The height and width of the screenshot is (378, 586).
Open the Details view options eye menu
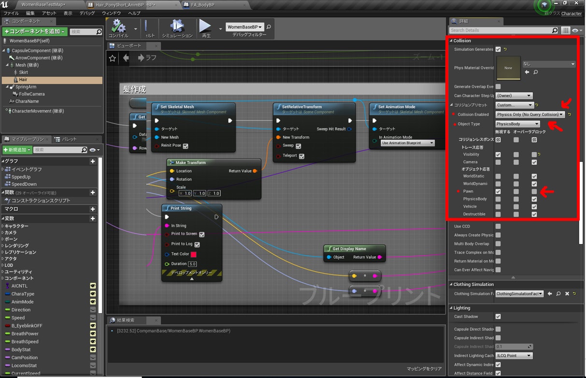(x=576, y=30)
